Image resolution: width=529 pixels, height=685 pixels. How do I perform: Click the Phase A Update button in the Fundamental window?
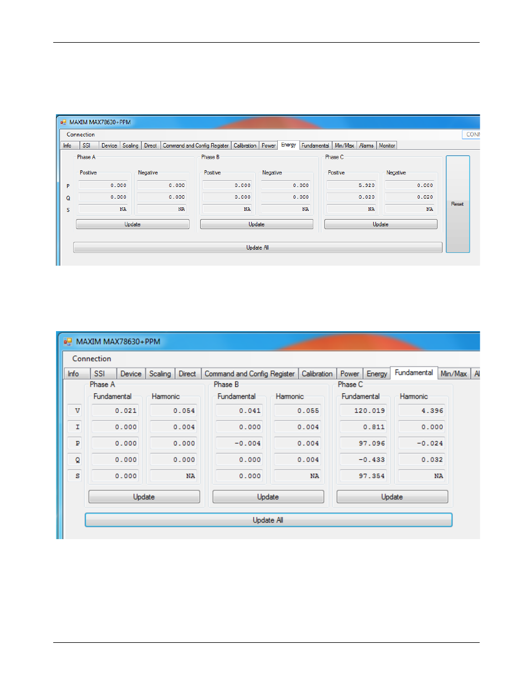144,497
